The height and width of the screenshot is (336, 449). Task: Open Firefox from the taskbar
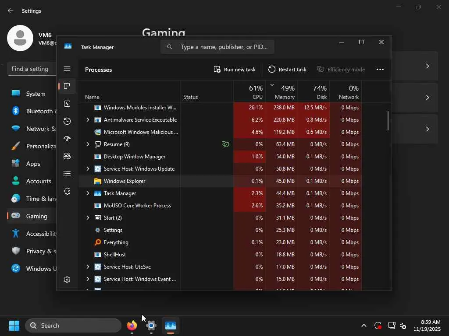tap(132, 325)
